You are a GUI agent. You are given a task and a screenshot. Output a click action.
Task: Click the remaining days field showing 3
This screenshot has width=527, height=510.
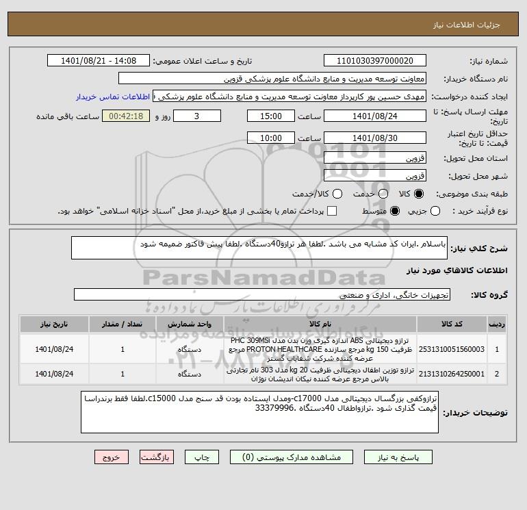click(x=197, y=116)
